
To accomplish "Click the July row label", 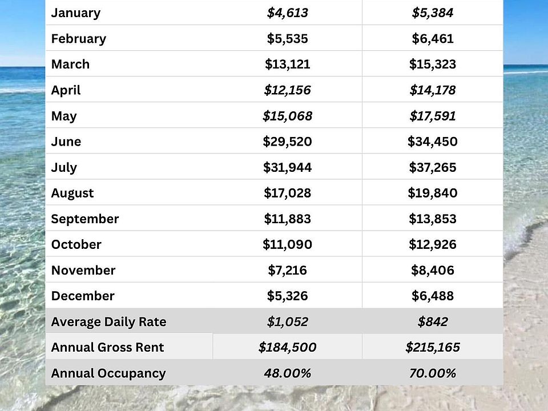I will click(64, 167).
